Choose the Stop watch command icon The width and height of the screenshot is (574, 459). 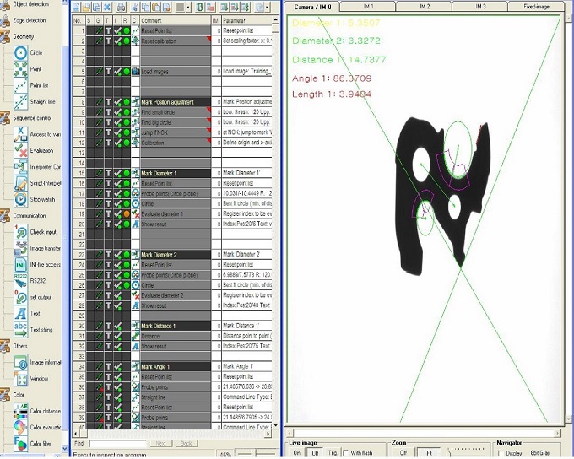[19, 199]
